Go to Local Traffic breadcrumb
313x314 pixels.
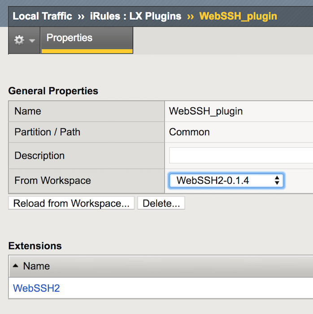coord(42,17)
